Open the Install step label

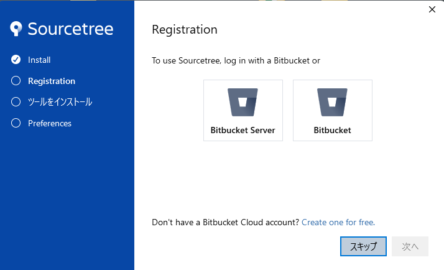click(x=39, y=60)
